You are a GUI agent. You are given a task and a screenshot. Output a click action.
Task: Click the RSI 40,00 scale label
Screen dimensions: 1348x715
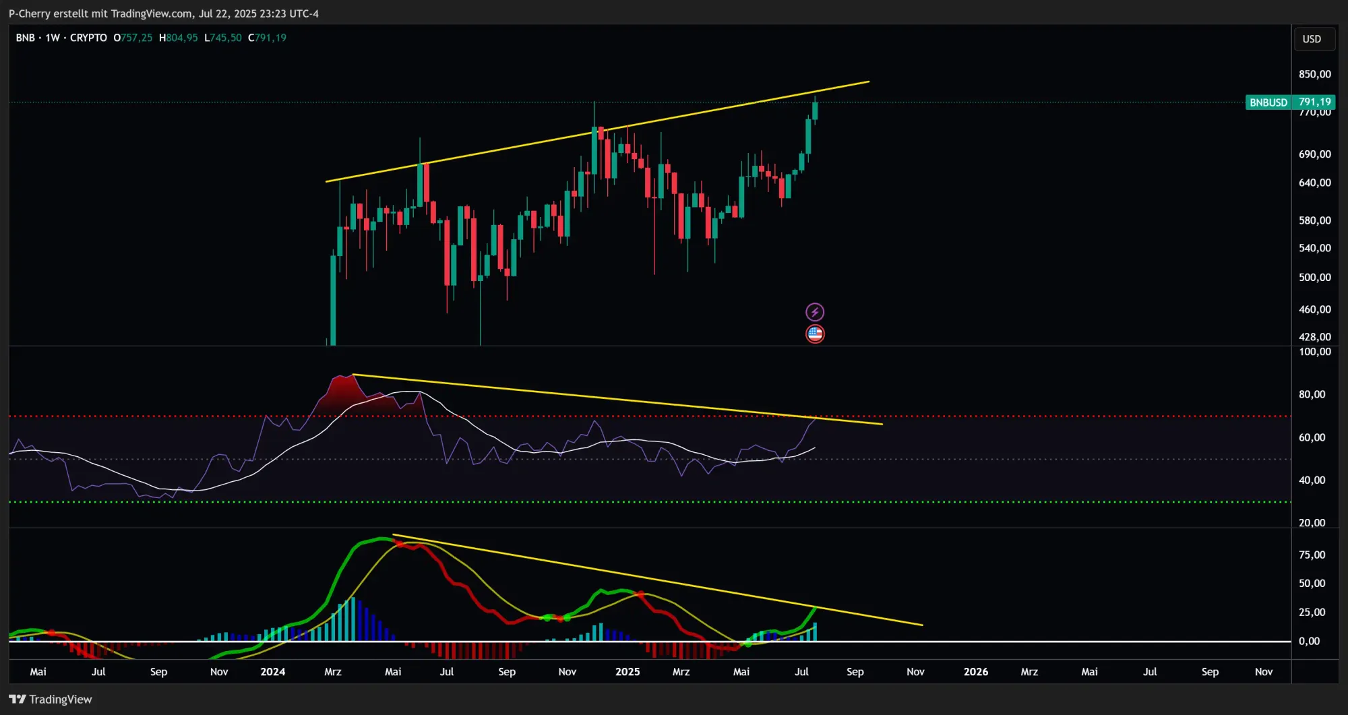click(1312, 480)
